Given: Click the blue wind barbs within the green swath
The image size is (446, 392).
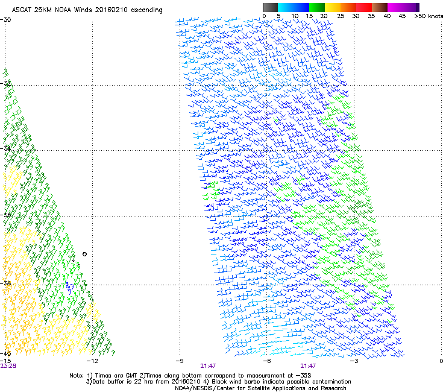Looking at the screenshot, I should pos(69,288).
